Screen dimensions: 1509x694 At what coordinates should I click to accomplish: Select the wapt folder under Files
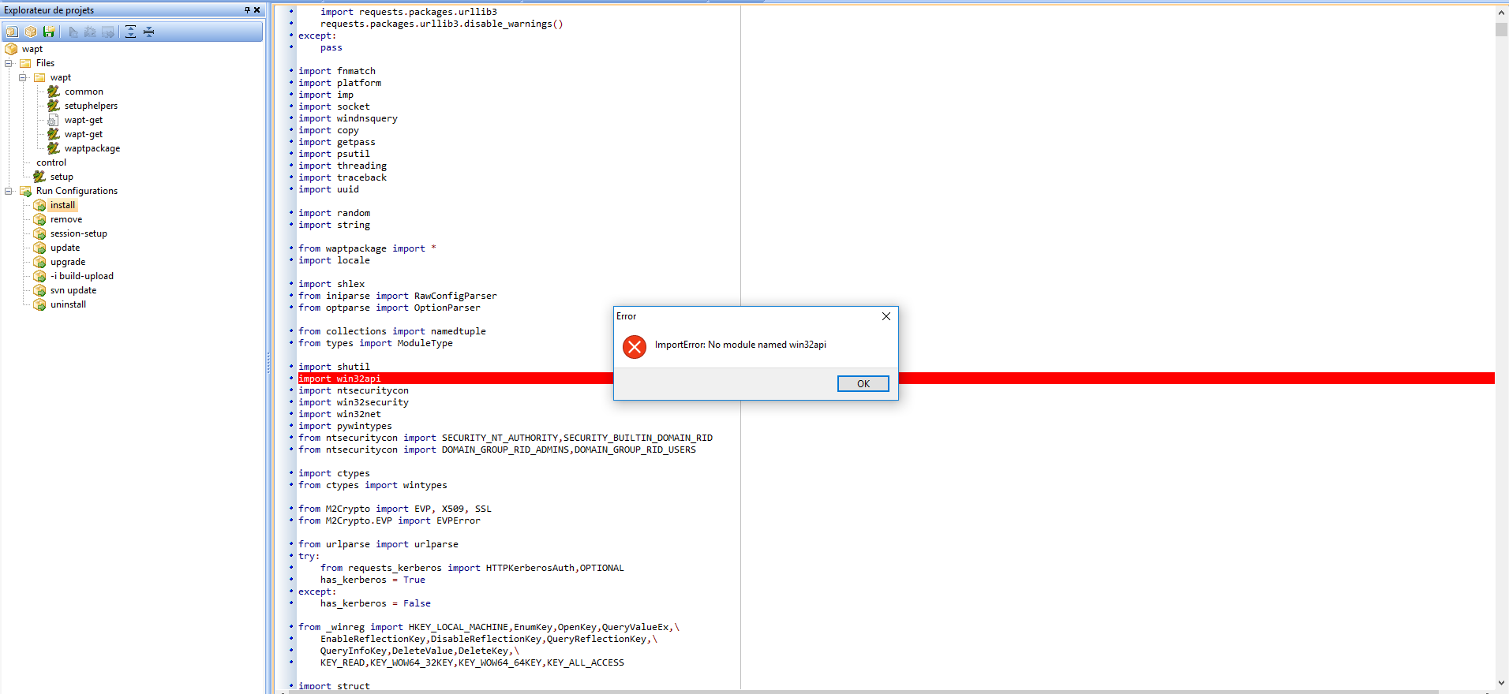pos(61,77)
